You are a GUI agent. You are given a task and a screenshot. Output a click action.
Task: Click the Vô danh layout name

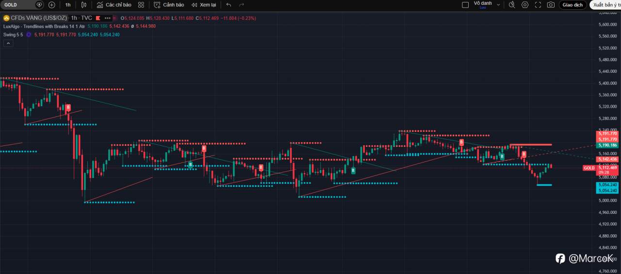[483, 3]
